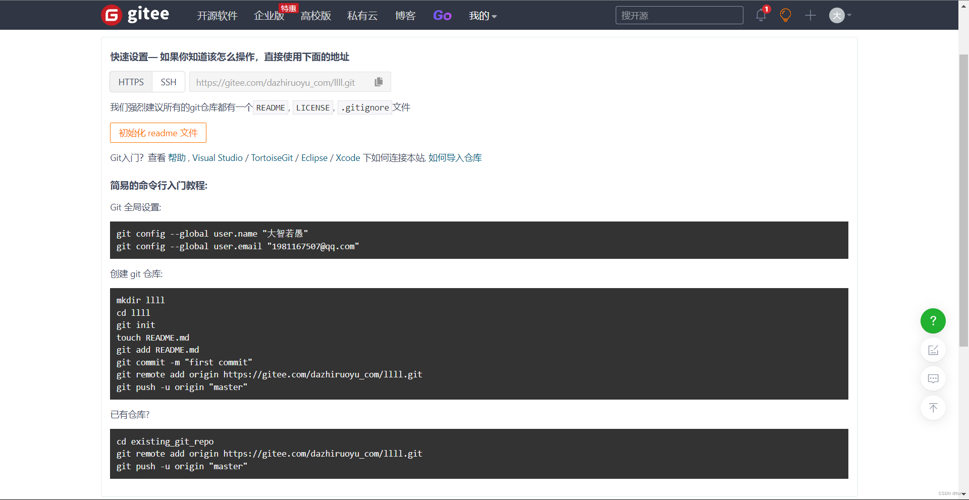The width and height of the screenshot is (969, 500).
Task: Click the plus icon to create new repository
Action: pos(810,16)
